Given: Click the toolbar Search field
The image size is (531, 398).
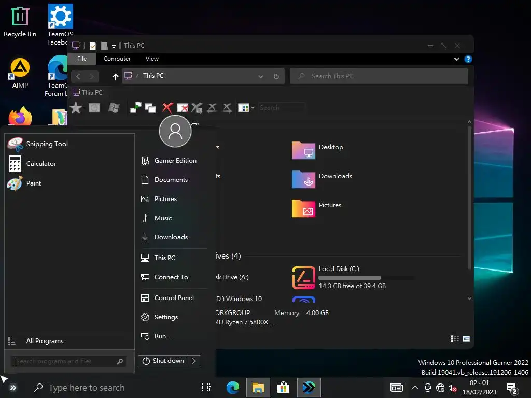Looking at the screenshot, I should click(x=282, y=108).
